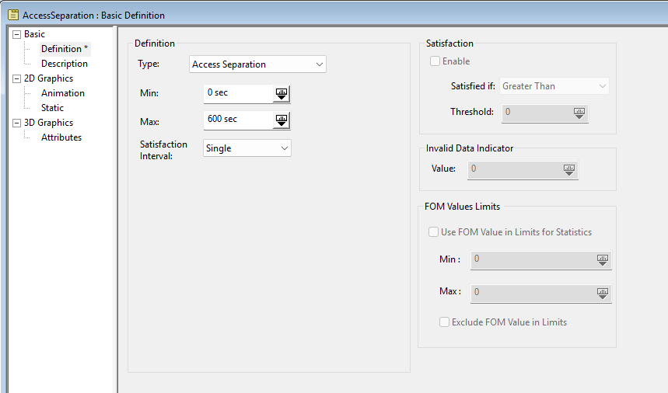Click the Max value input field

[237, 120]
